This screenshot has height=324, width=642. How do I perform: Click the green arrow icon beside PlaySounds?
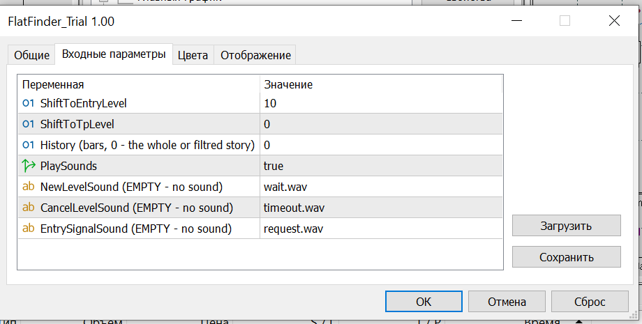pos(29,166)
